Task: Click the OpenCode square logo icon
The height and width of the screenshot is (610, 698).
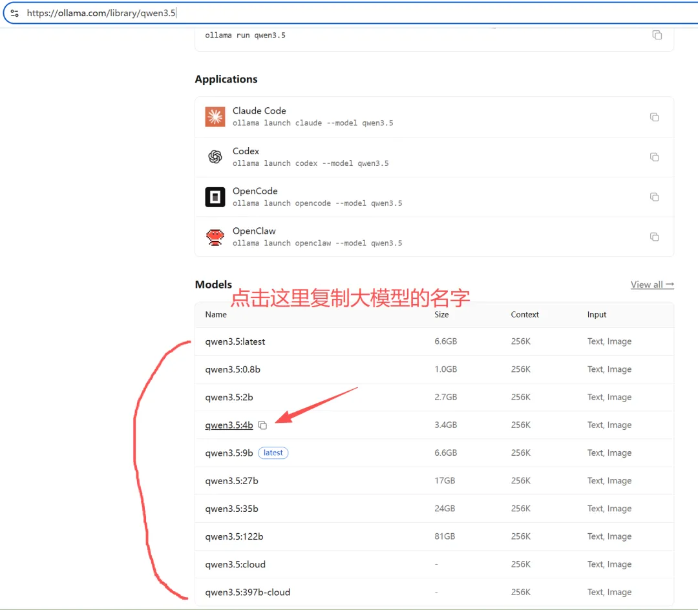Action: click(x=215, y=197)
